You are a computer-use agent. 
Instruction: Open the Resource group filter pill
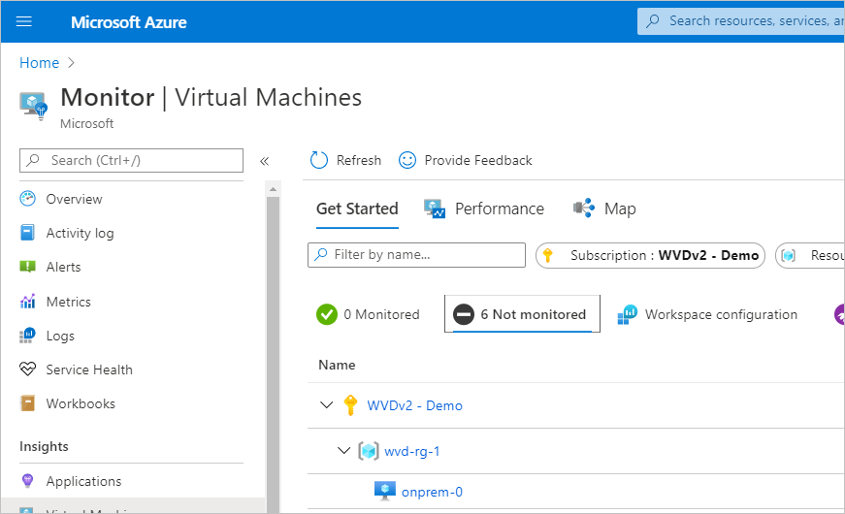[x=810, y=255]
